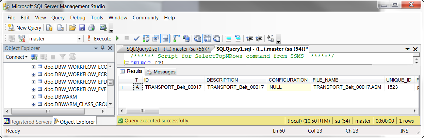The height and width of the screenshot is (138, 424).
Task: Click the Object Explorer horizontal scrollbar thumb
Action: 48,111
